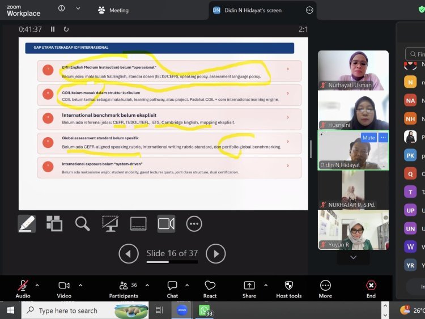Check the green security shield icon

422,10
